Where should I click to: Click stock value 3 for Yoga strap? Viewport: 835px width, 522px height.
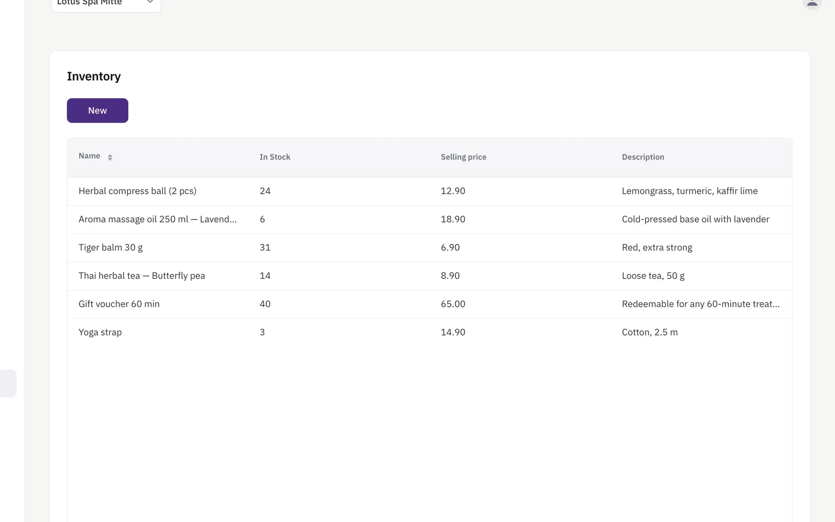click(263, 332)
